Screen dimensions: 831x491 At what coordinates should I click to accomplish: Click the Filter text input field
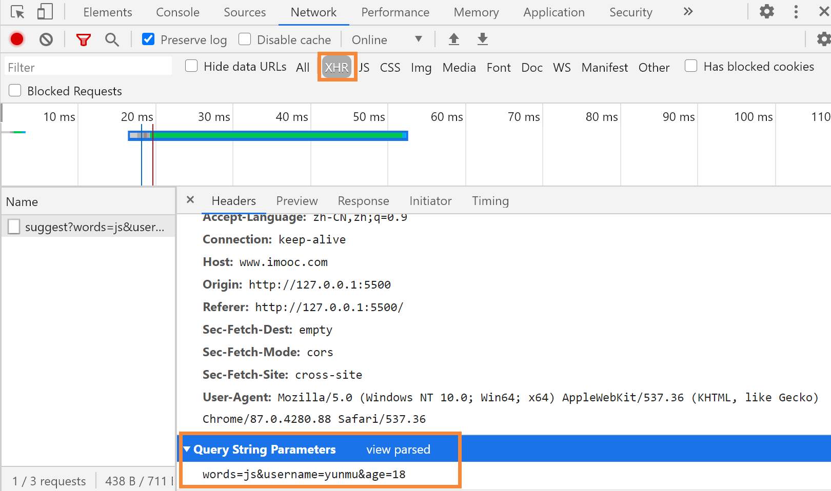click(88, 67)
